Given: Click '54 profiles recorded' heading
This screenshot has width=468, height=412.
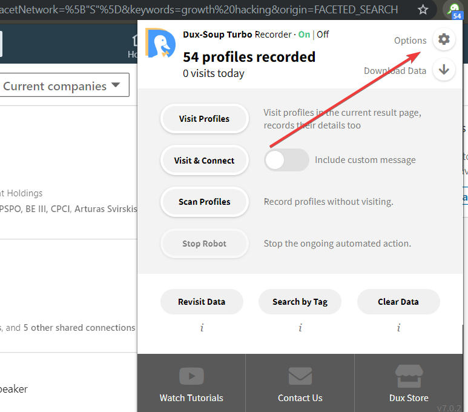Looking at the screenshot, I should 249,57.
